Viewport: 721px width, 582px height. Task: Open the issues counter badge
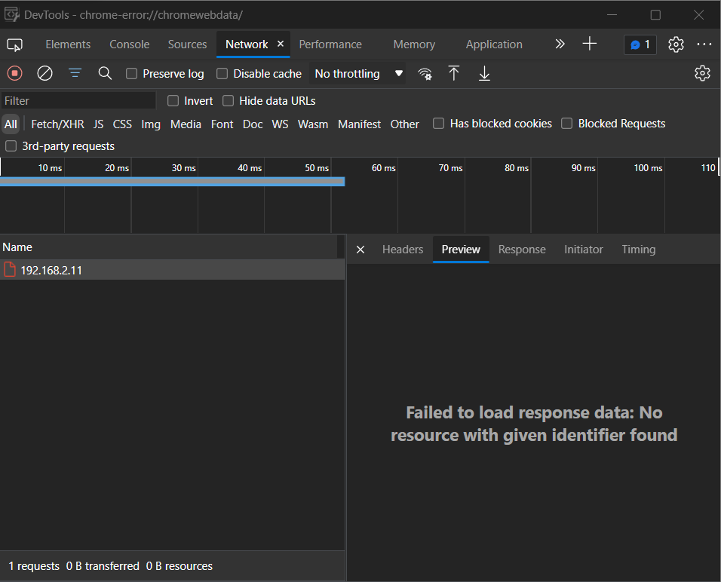coord(640,44)
